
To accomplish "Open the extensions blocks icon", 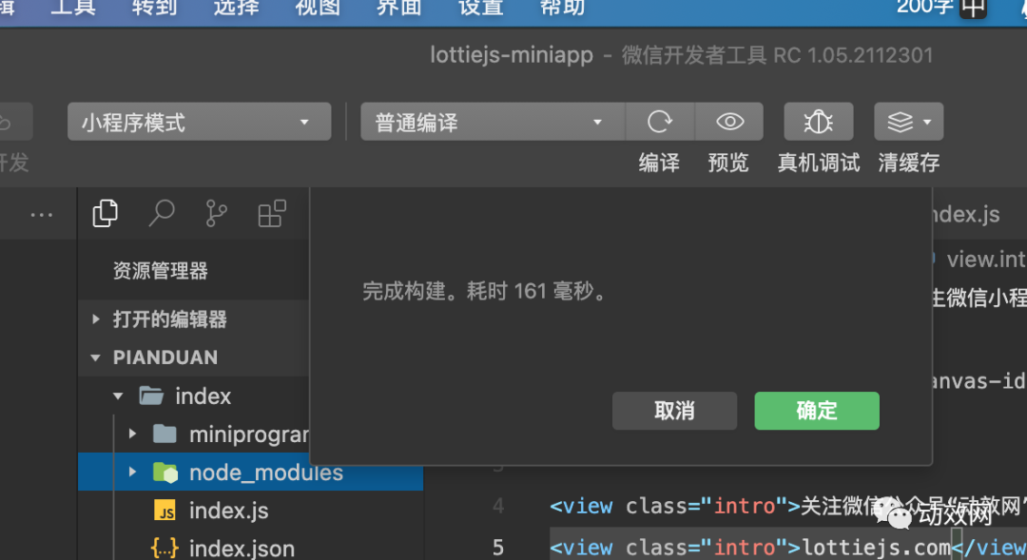I will pyautogui.click(x=272, y=214).
